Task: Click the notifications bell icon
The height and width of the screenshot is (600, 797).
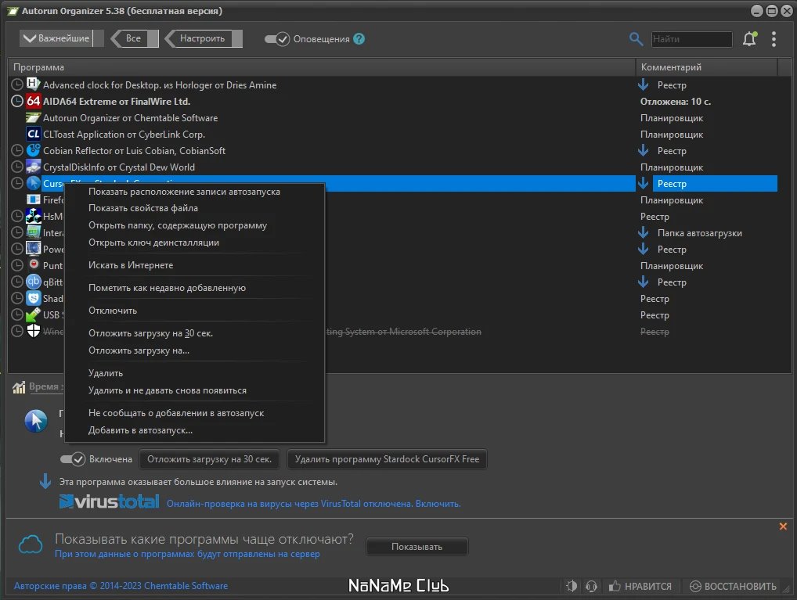Action: pos(750,39)
